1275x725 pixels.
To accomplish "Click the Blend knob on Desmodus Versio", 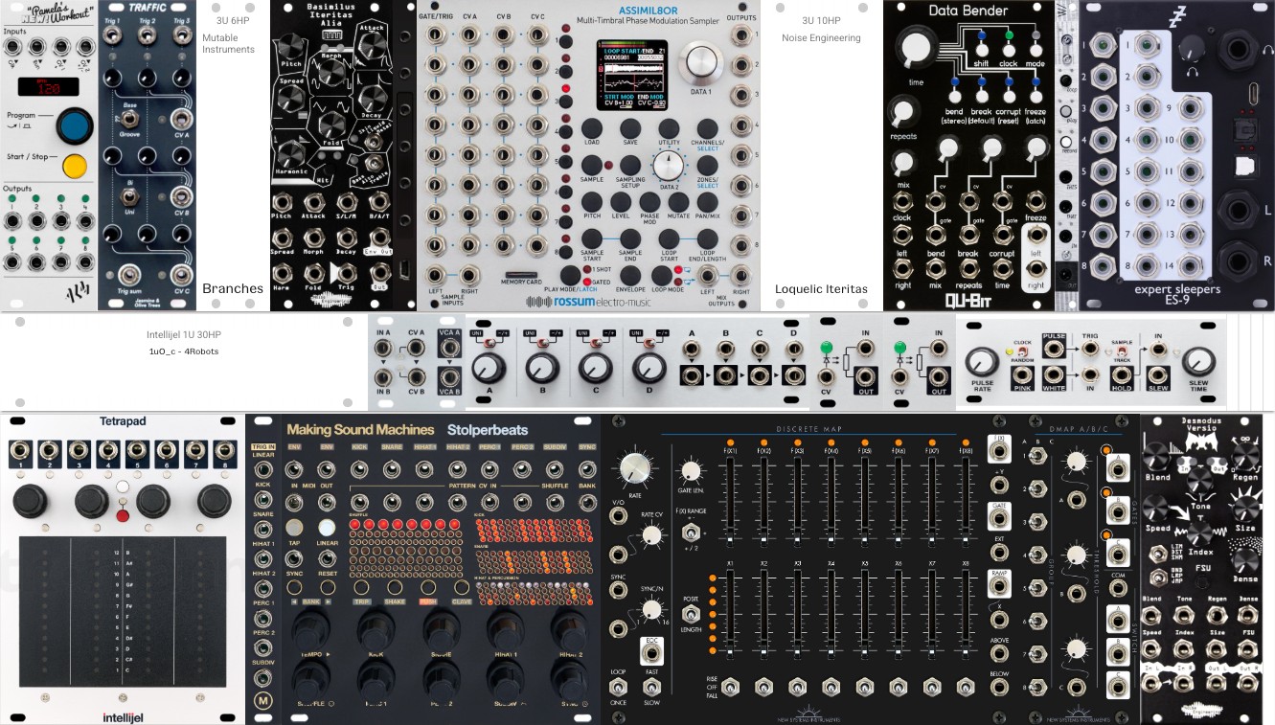I will click(1158, 456).
